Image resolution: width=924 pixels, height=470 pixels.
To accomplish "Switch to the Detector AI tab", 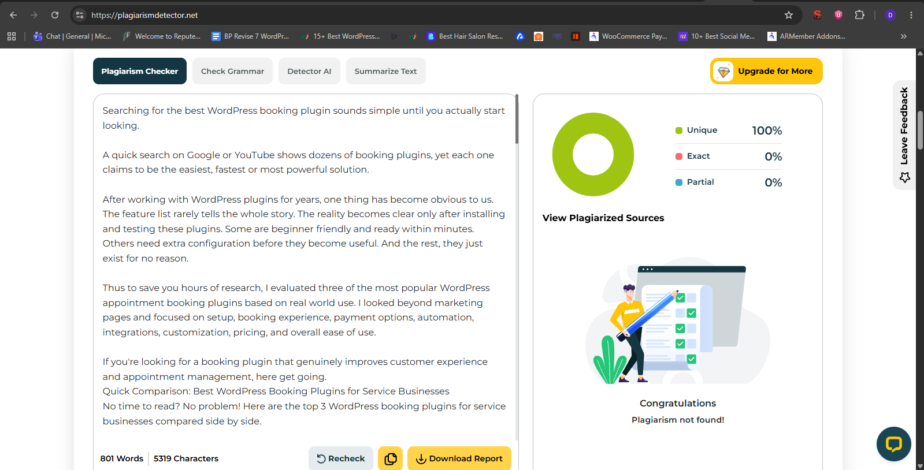I will click(x=309, y=71).
